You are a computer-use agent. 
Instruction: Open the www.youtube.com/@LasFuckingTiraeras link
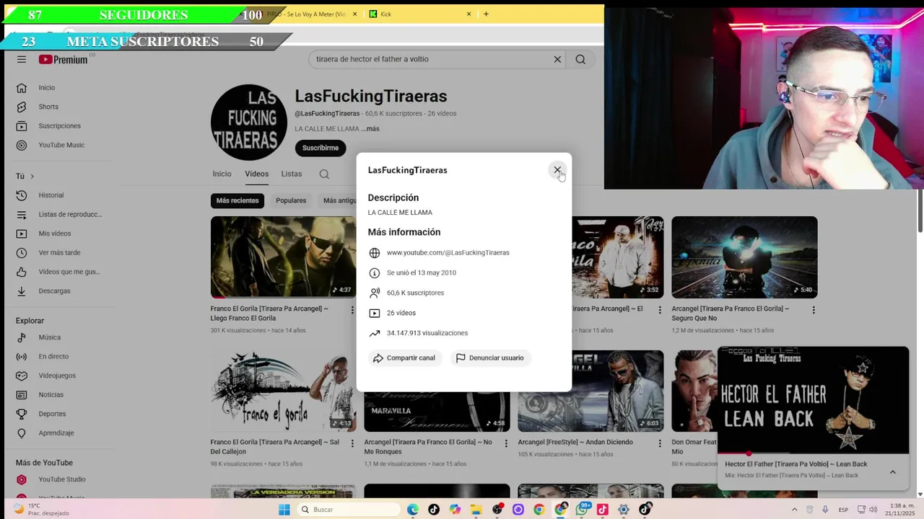(x=448, y=253)
